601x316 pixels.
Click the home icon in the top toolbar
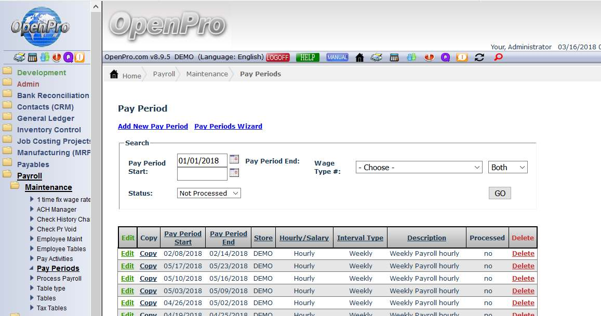click(359, 58)
